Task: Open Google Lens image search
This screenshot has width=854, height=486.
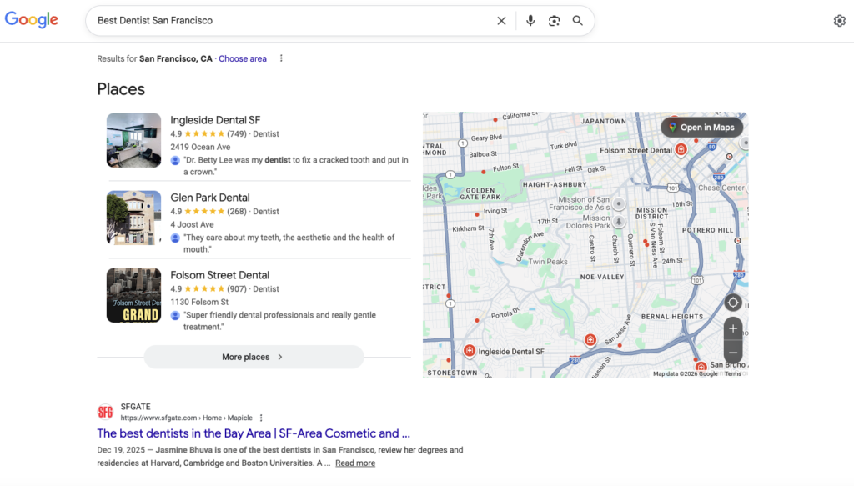Action: [554, 20]
